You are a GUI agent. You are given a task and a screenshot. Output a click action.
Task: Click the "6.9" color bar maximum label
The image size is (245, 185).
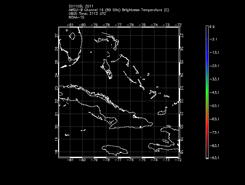(x=212, y=27)
